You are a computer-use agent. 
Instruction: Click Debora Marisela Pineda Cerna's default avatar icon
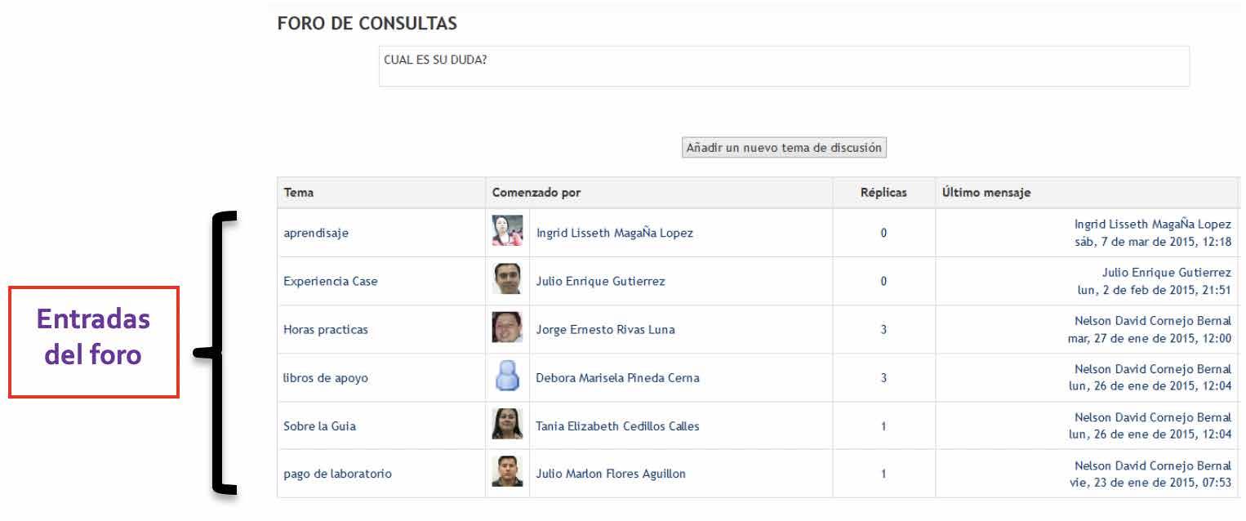tap(507, 376)
